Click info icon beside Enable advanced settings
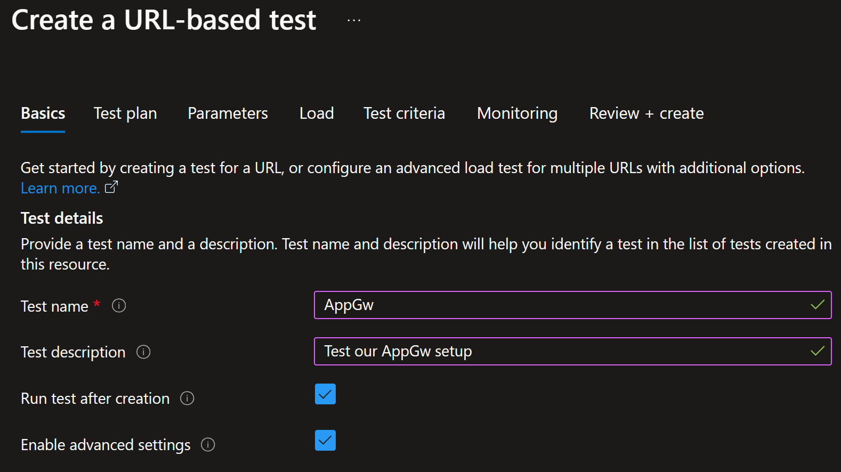Viewport: 841px width, 472px height. pyautogui.click(x=208, y=445)
